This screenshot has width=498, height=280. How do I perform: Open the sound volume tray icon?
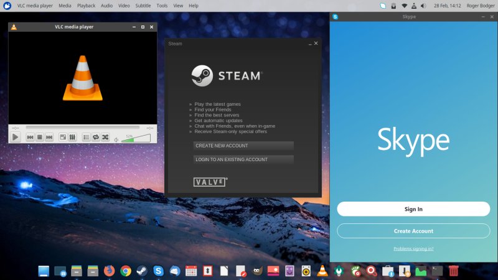(x=423, y=6)
